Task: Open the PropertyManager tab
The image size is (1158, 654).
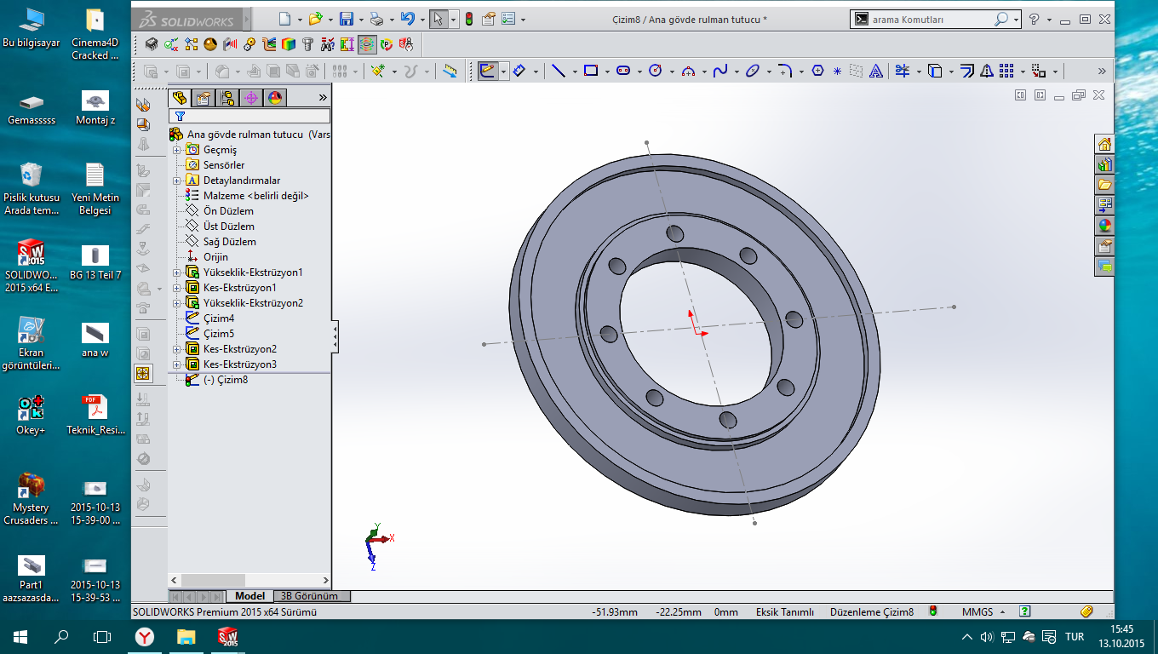Action: click(203, 98)
